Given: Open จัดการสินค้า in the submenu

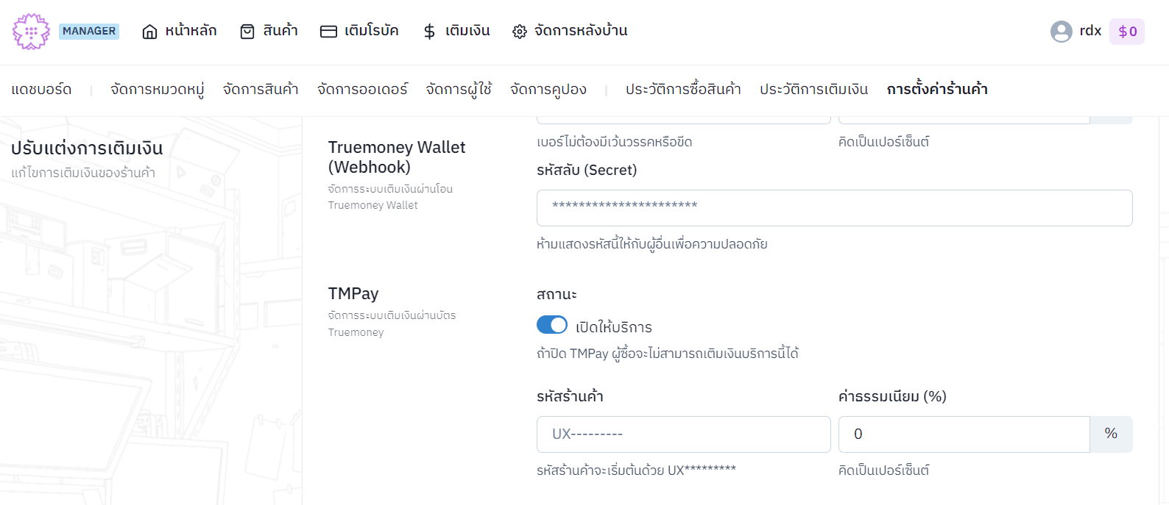Looking at the screenshot, I should pos(261,90).
